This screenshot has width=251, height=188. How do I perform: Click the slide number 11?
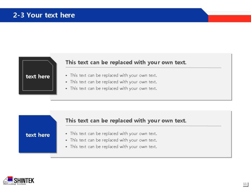pyautogui.click(x=245, y=184)
